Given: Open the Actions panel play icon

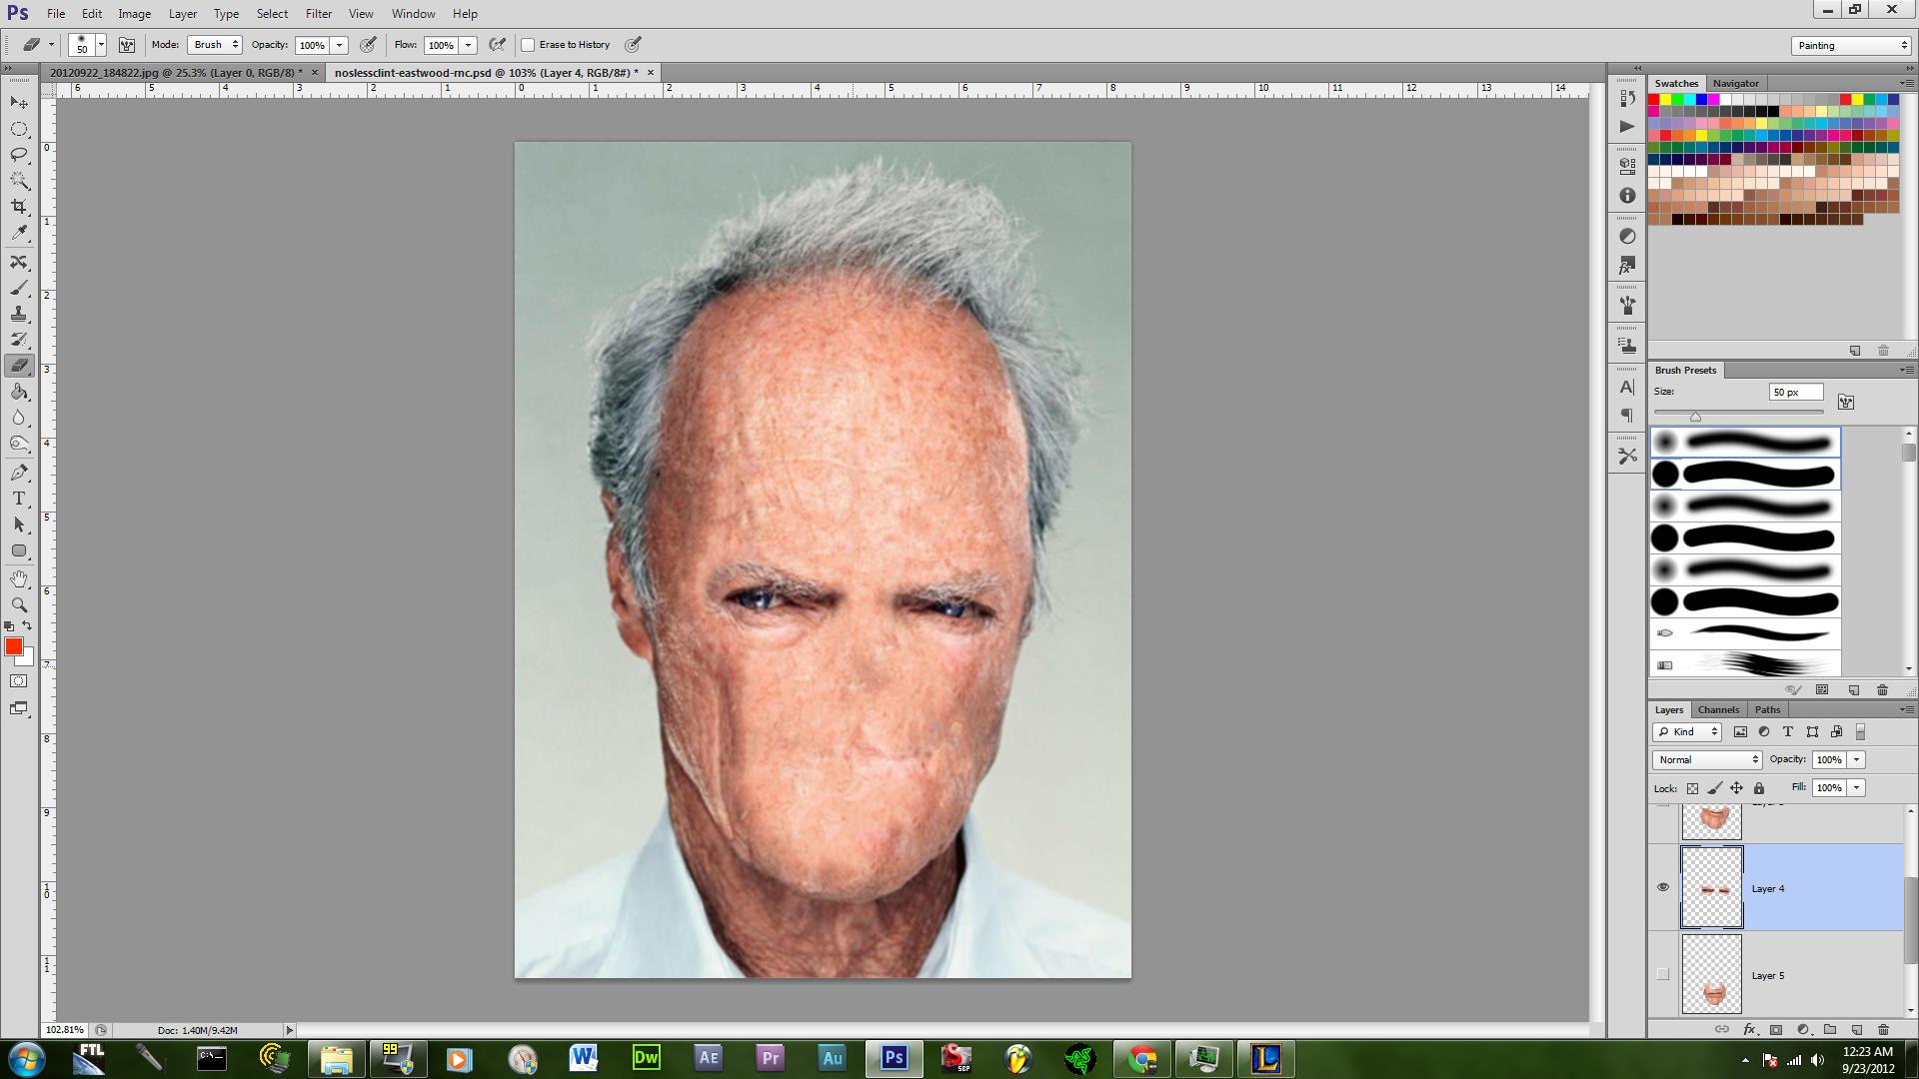Looking at the screenshot, I should coord(1627,126).
